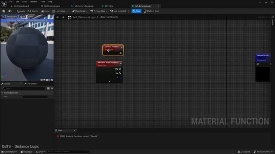Image resolution: width=275 pixels, height=154 pixels.
Task: Close the Details panel tab
Action: point(21,84)
